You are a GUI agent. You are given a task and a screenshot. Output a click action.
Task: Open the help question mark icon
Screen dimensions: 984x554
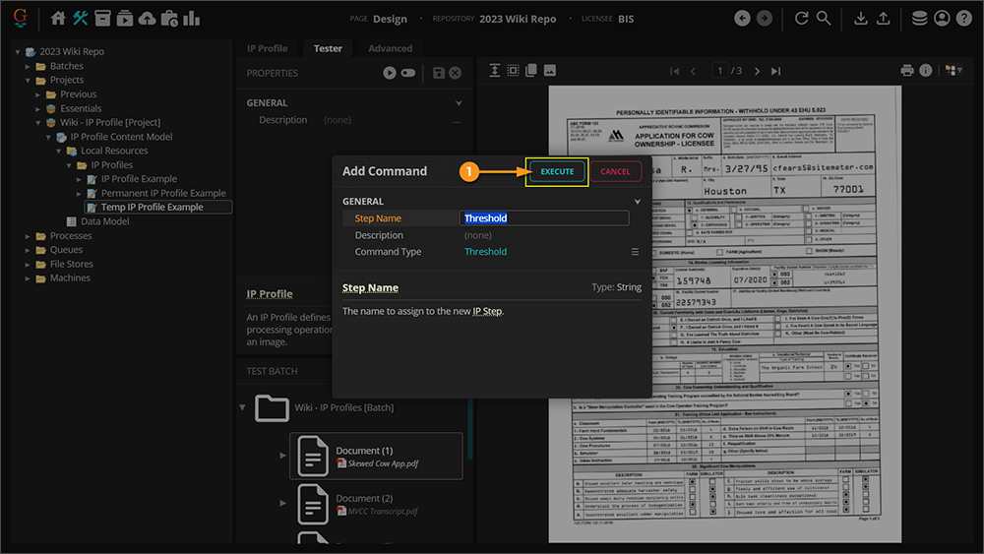tap(964, 19)
